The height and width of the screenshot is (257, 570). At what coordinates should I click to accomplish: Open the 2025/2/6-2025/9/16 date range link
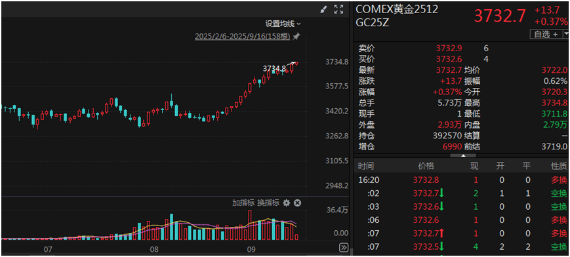pos(243,37)
